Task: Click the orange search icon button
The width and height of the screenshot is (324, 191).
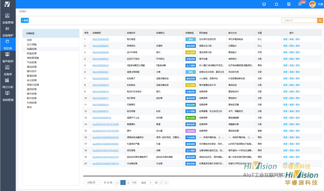Action: 320,20
